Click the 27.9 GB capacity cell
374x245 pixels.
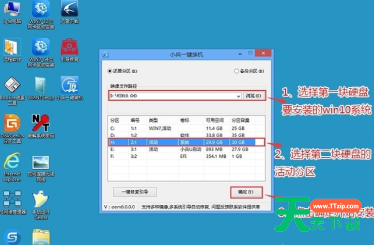click(240, 149)
